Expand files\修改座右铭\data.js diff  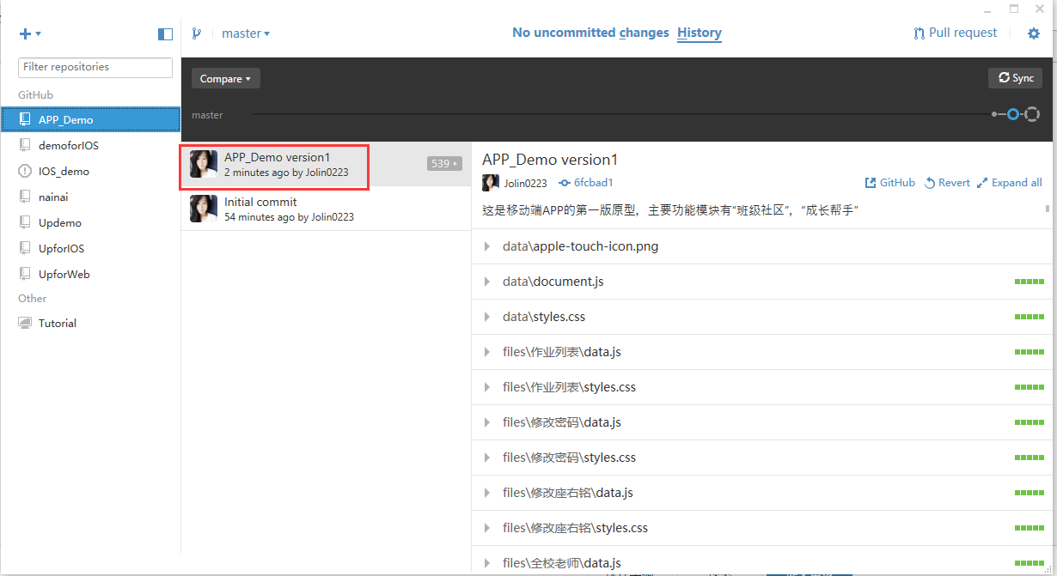[x=487, y=493]
